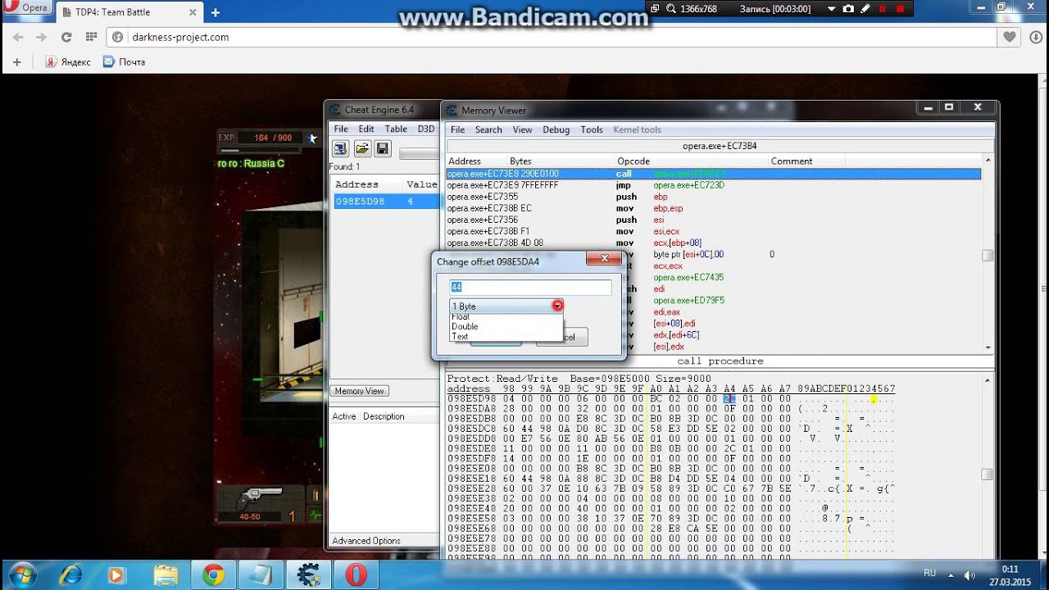Close the Change offset dialog

pyautogui.click(x=604, y=259)
